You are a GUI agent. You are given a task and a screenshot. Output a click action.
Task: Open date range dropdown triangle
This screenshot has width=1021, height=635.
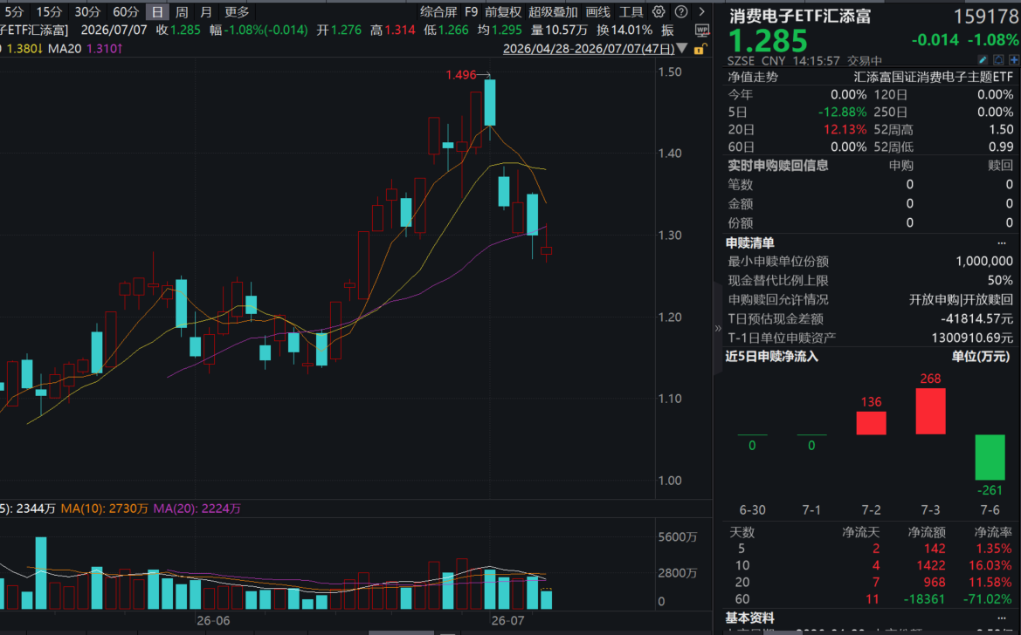[x=682, y=48]
